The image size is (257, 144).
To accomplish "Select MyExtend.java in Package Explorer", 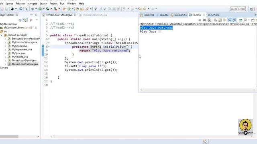I will 19,46.
